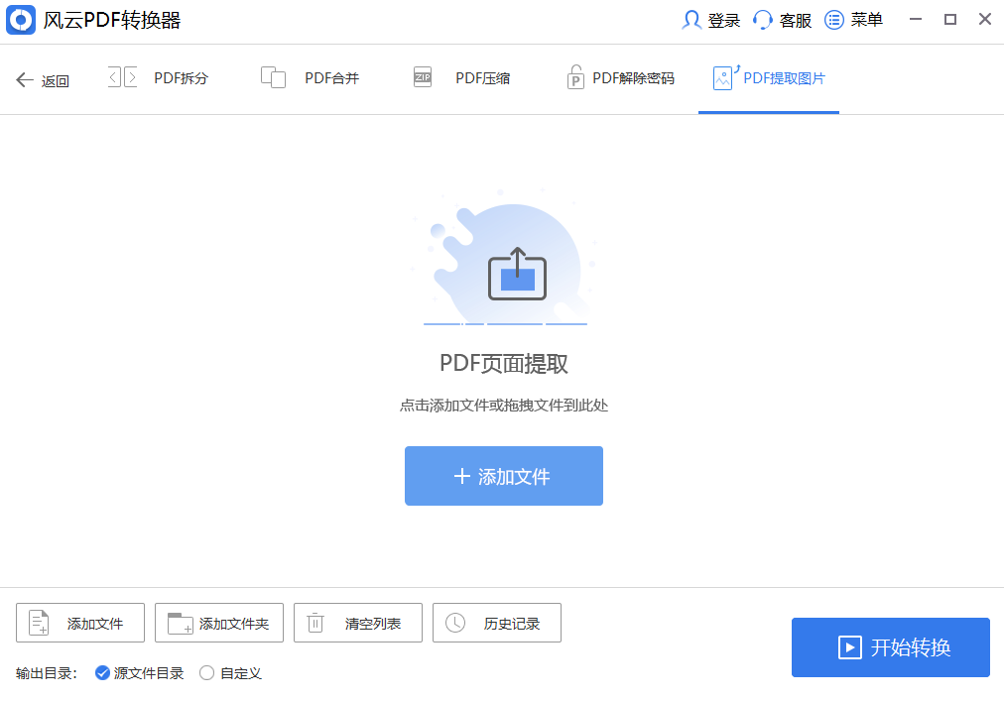
Task: Click the 点击添加文件或拖拽文件到此处 hint text
Action: 504,406
